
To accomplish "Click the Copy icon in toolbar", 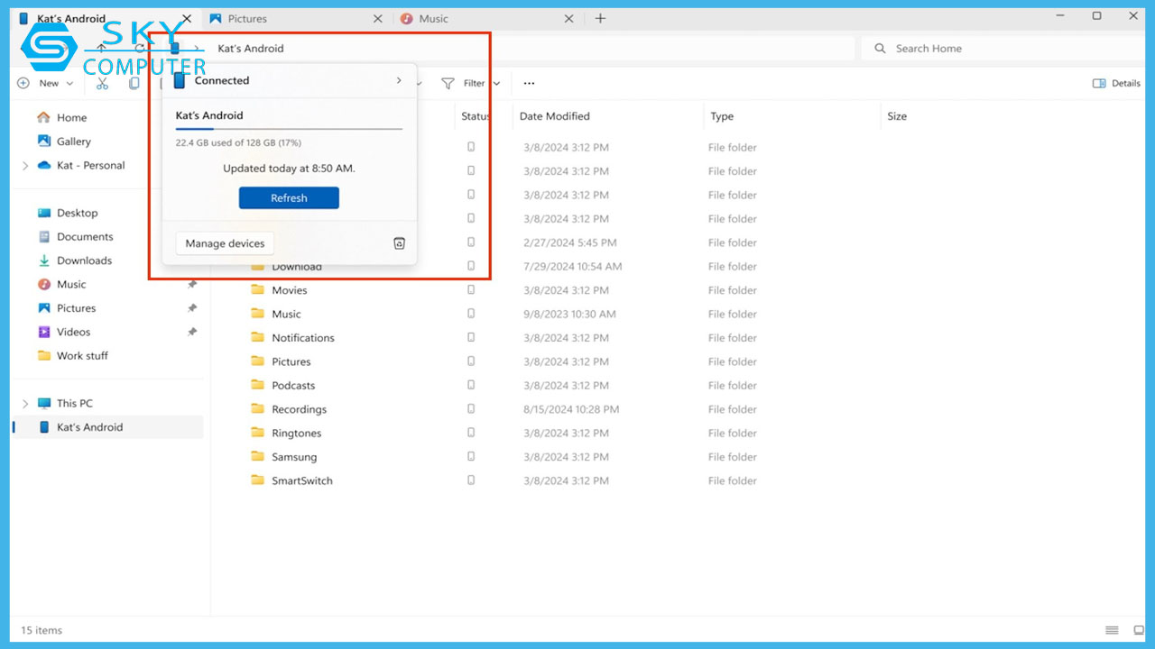I will click(x=134, y=84).
